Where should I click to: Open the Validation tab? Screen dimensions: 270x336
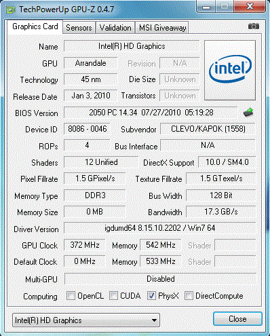coord(115,28)
